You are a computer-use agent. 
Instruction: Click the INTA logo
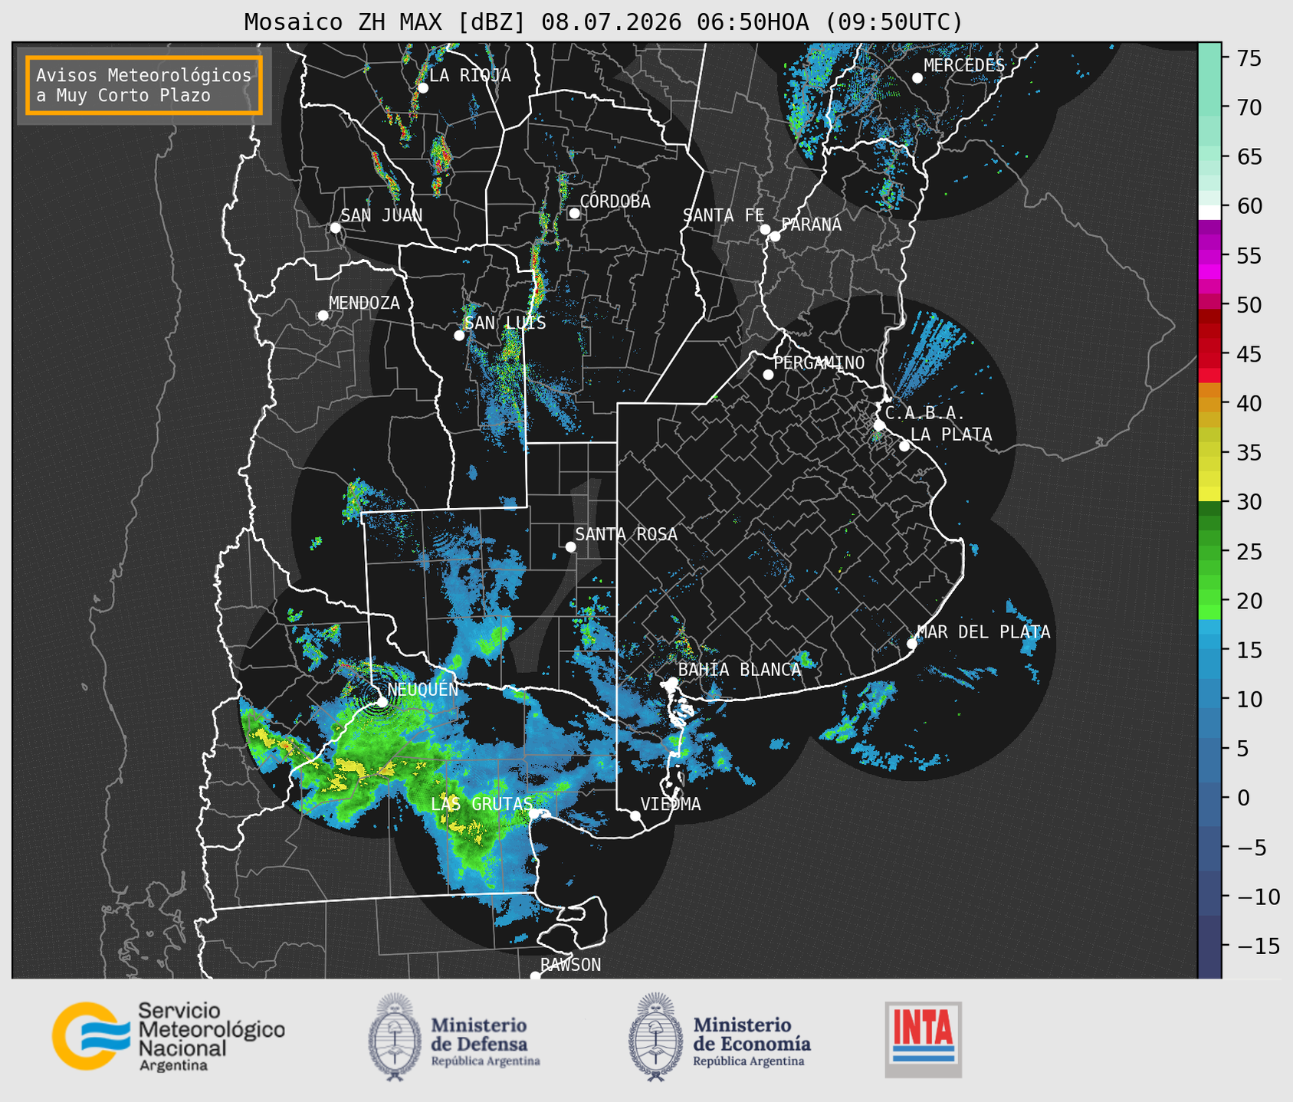coord(924,1040)
